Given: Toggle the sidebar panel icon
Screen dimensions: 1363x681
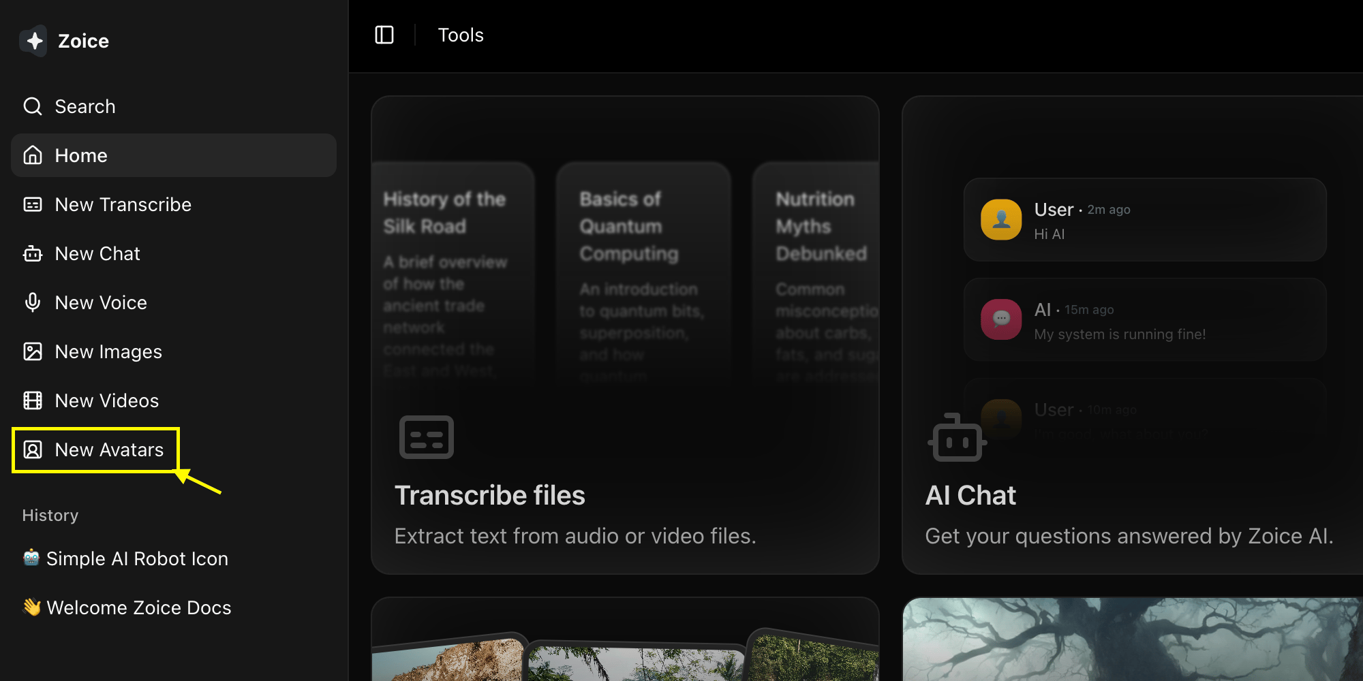Looking at the screenshot, I should (384, 35).
